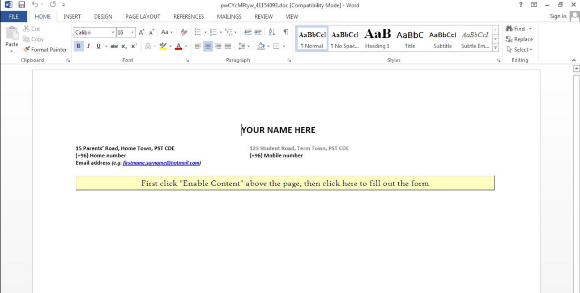Open the font size dropdown
Viewport: 580px width, 293px height.
(x=133, y=33)
